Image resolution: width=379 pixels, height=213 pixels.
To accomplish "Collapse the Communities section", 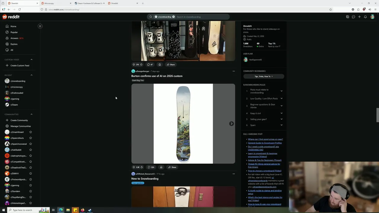I will point(31,114).
